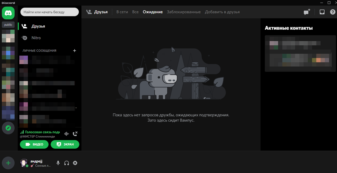Create a new group DM icon
Screen dimensions: 337x173
click(307, 12)
